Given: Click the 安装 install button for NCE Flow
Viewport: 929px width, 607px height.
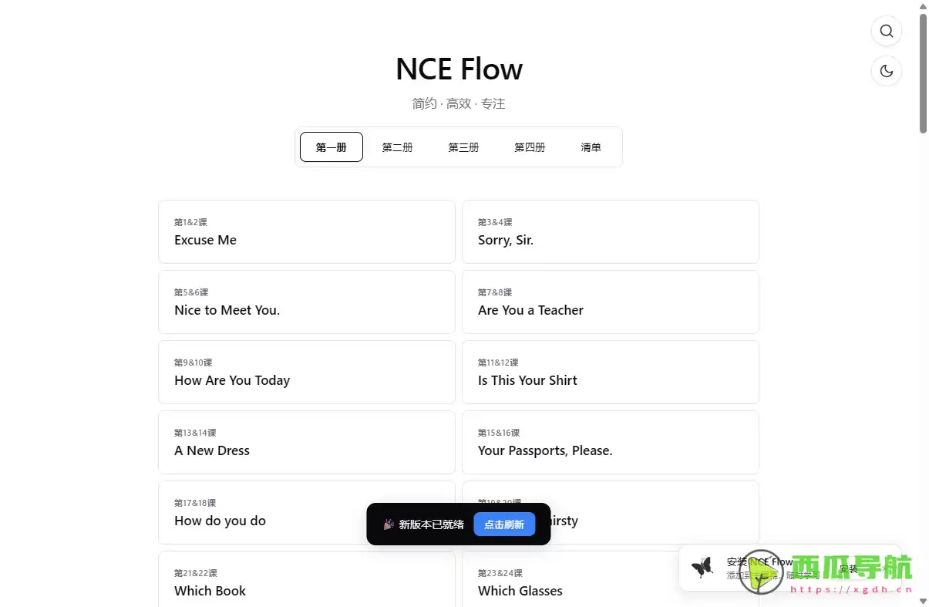Looking at the screenshot, I should coord(848,568).
